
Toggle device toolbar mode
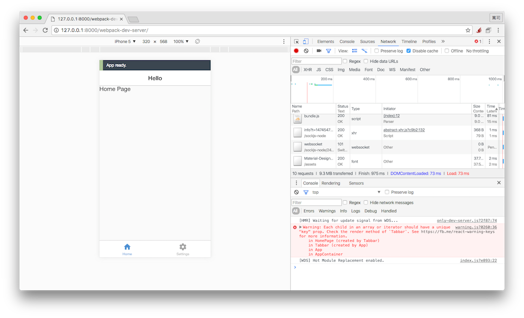coord(307,41)
